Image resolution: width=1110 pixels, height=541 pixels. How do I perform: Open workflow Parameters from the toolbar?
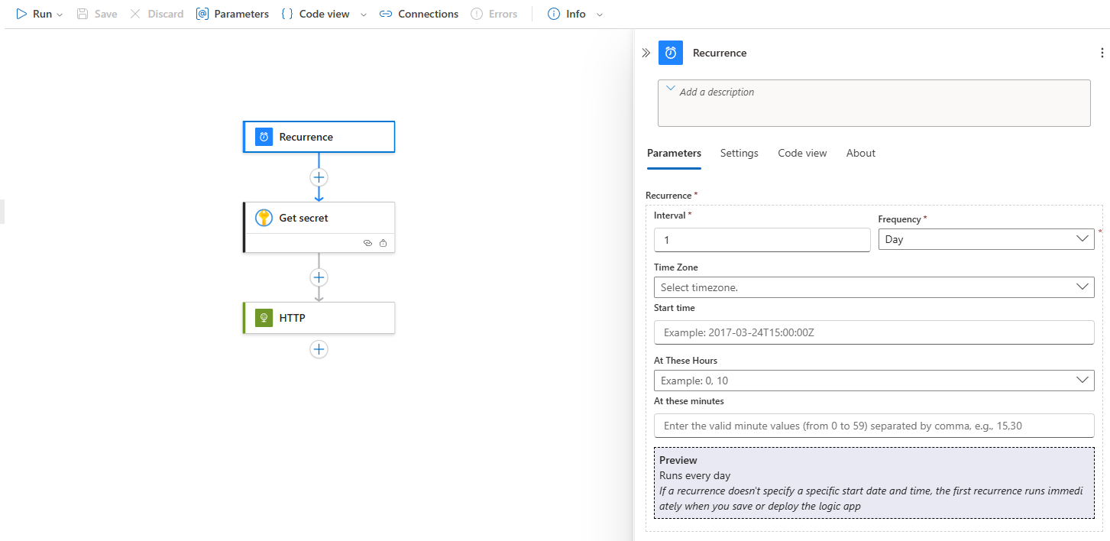[233, 14]
